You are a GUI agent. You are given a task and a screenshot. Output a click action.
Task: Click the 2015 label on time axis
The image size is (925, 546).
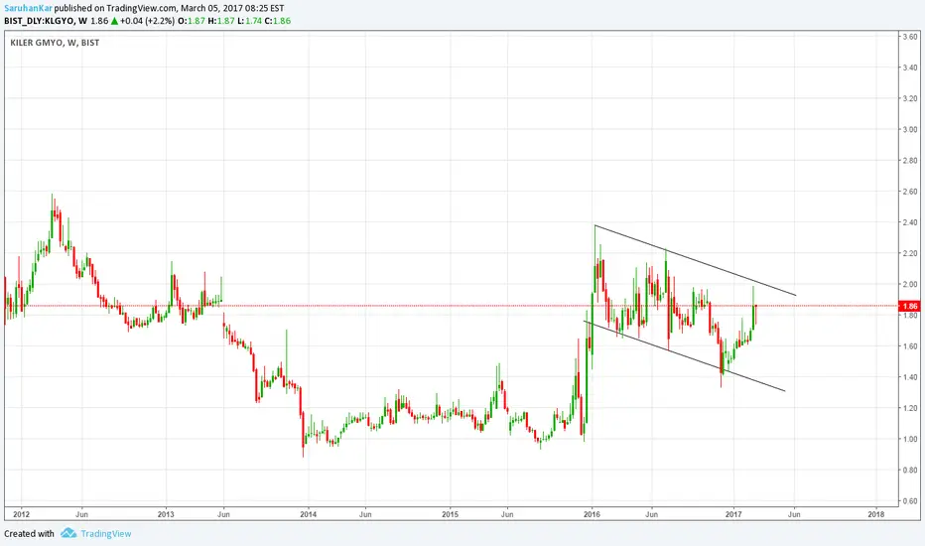(x=451, y=514)
